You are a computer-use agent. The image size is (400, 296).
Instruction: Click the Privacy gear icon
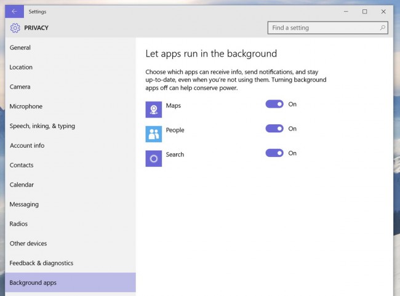click(x=15, y=28)
